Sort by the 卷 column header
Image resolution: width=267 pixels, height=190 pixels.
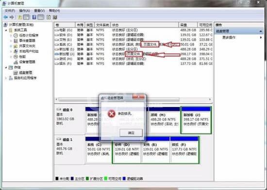tap(65, 25)
